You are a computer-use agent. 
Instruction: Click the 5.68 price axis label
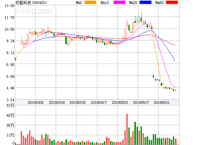[10, 76]
